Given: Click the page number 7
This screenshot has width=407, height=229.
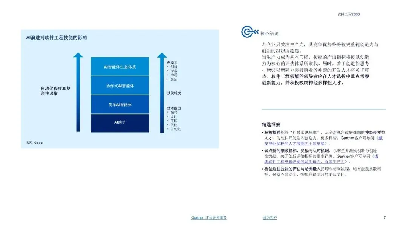Looking at the screenshot, I should pos(384,218).
